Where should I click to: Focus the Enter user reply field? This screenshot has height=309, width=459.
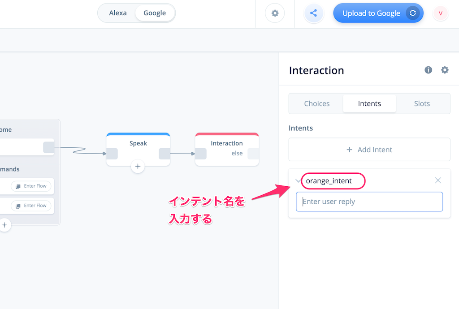tap(369, 202)
